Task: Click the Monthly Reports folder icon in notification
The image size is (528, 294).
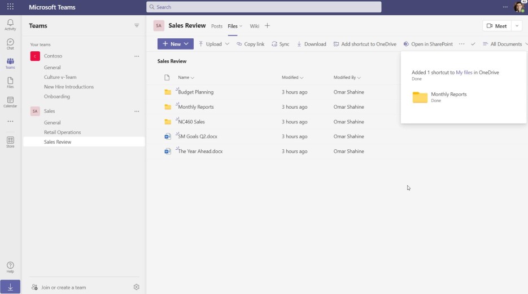Action: click(420, 97)
